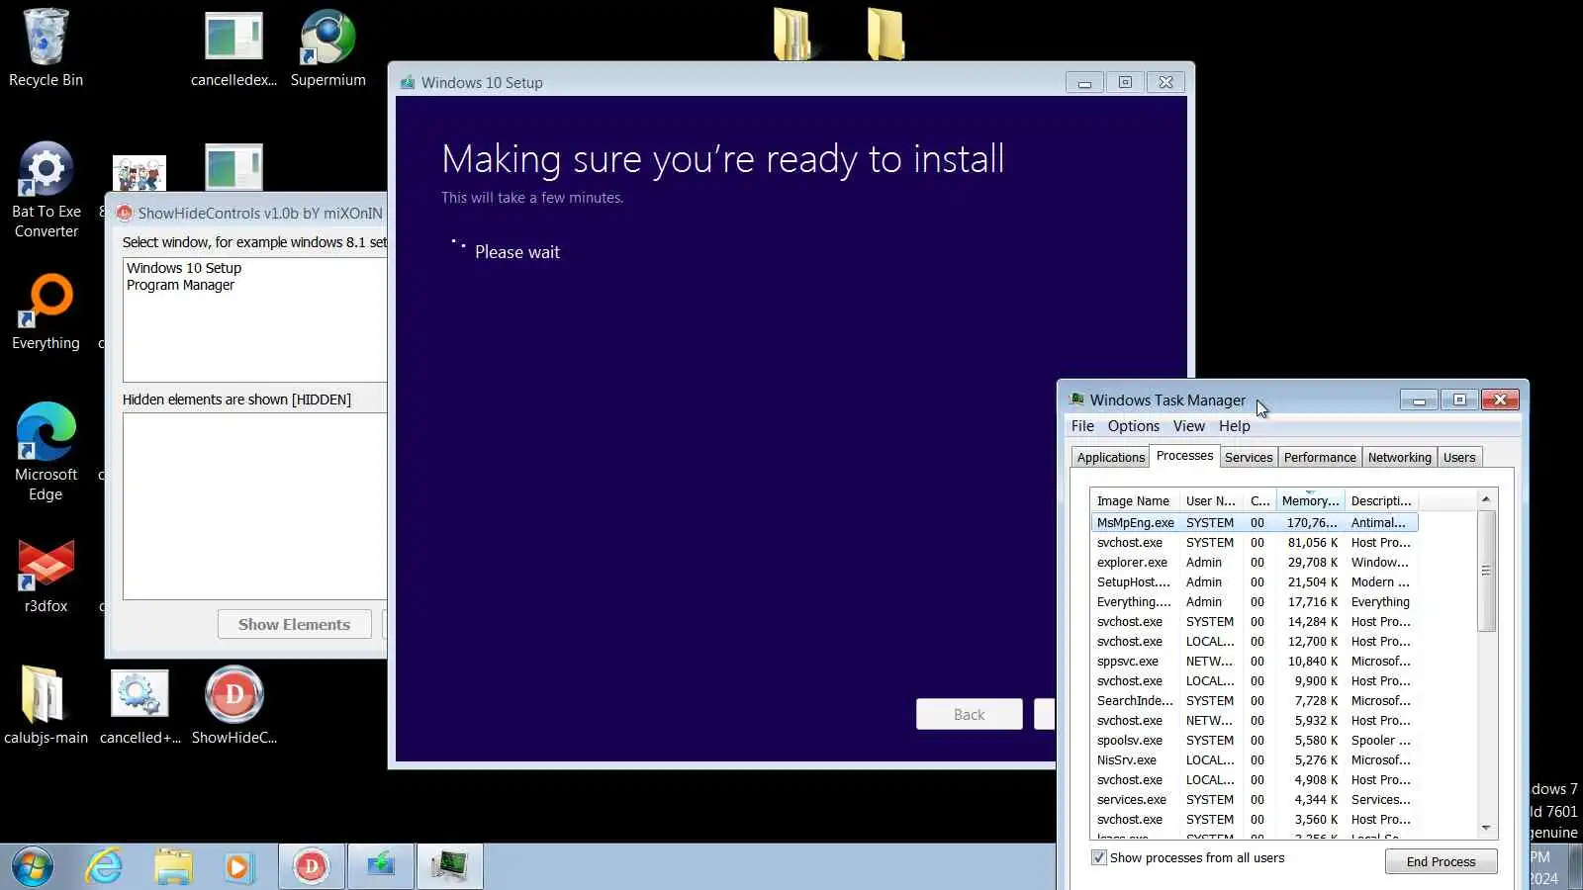Switch to the Processes tab
This screenshot has height=890, width=1583.
coord(1184,455)
